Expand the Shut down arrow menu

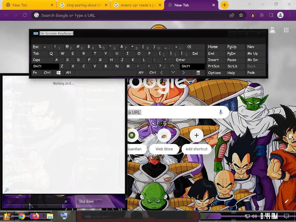pyautogui.click(x=99, y=201)
